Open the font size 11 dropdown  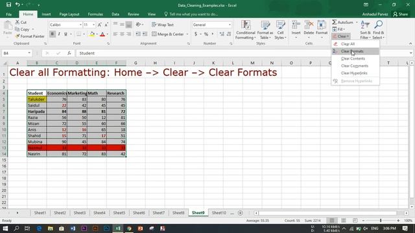pos(93,25)
